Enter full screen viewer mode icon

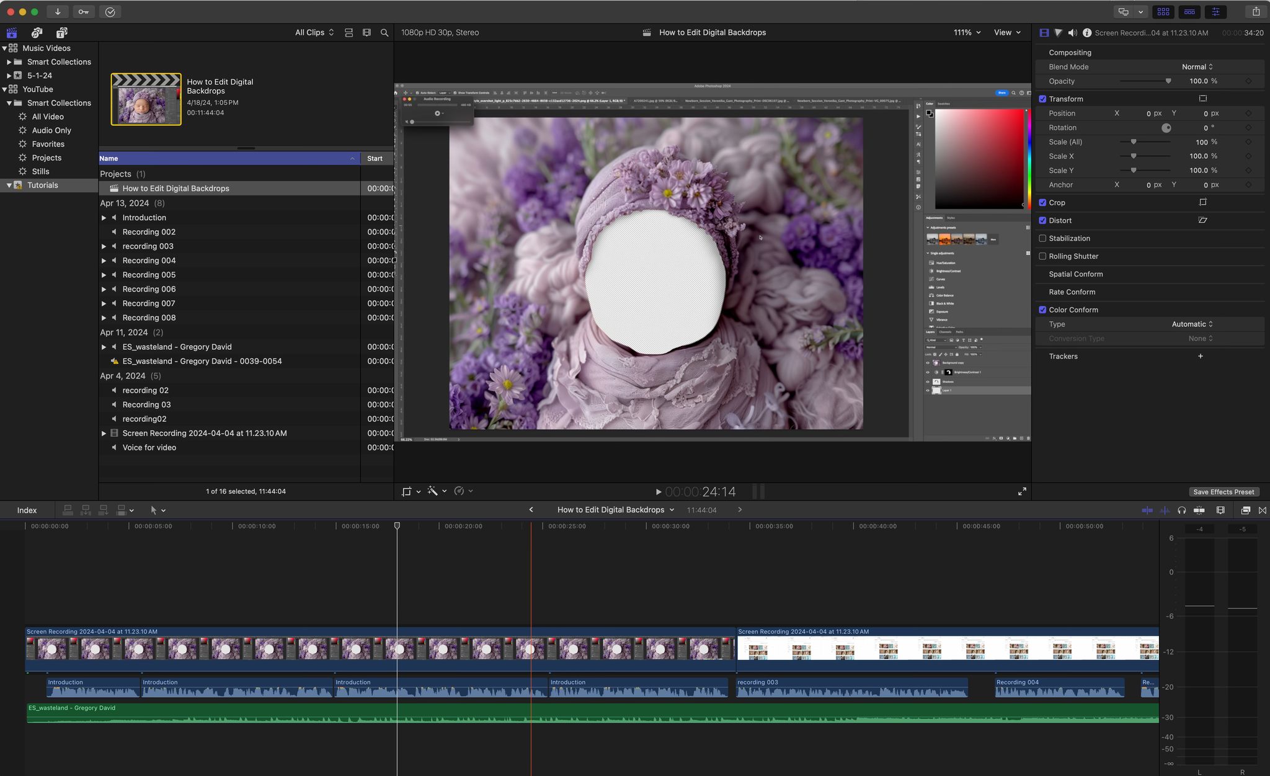pos(1022,491)
